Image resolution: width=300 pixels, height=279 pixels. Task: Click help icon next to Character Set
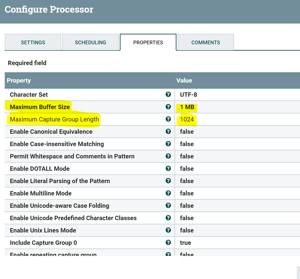tap(168, 94)
